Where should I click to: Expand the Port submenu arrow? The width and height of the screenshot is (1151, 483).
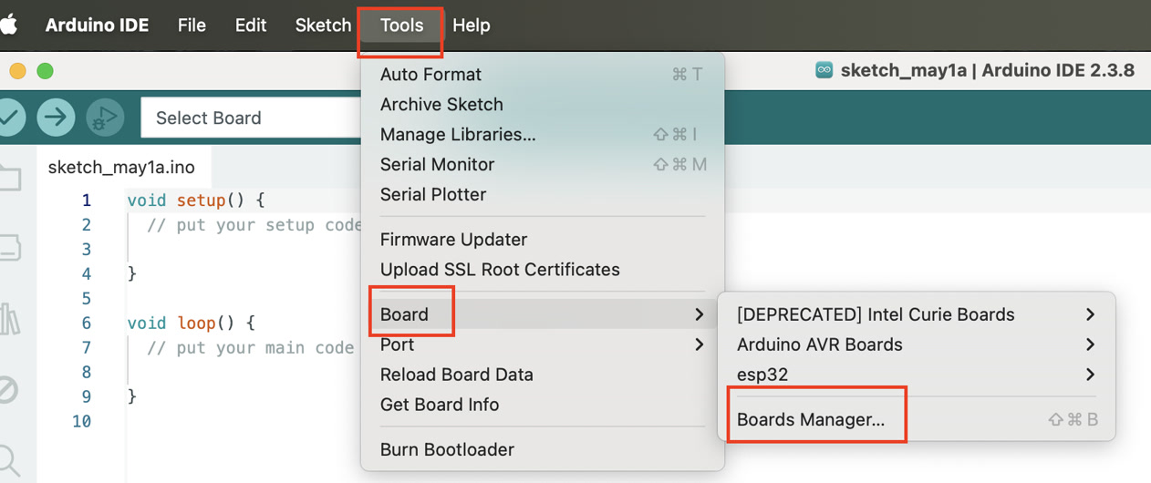pos(699,344)
